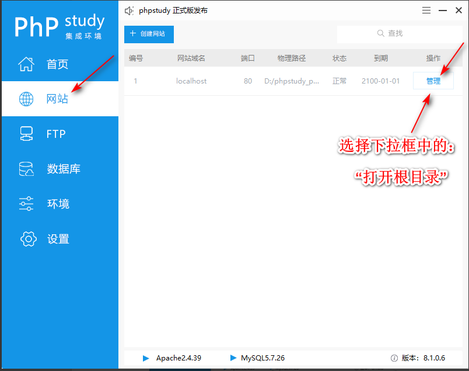
Task: Click the sliders icon beside 环境
Action: point(26,204)
